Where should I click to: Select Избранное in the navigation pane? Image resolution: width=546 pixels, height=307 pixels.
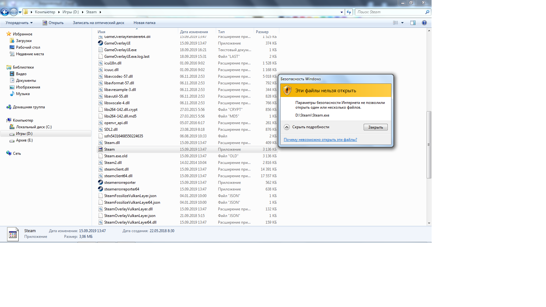[x=22, y=34]
